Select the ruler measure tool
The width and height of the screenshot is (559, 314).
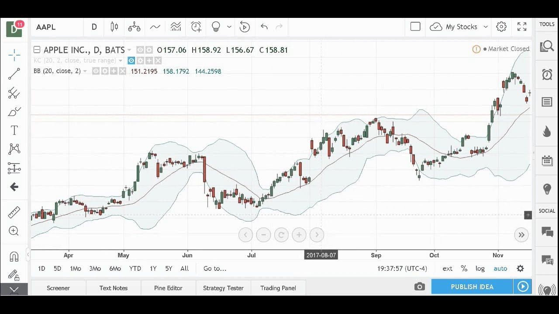pyautogui.click(x=14, y=212)
